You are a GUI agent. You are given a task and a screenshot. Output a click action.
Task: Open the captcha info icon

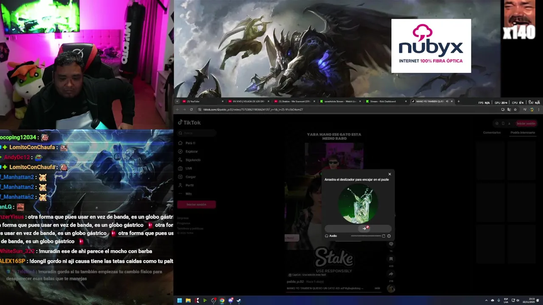(x=389, y=236)
